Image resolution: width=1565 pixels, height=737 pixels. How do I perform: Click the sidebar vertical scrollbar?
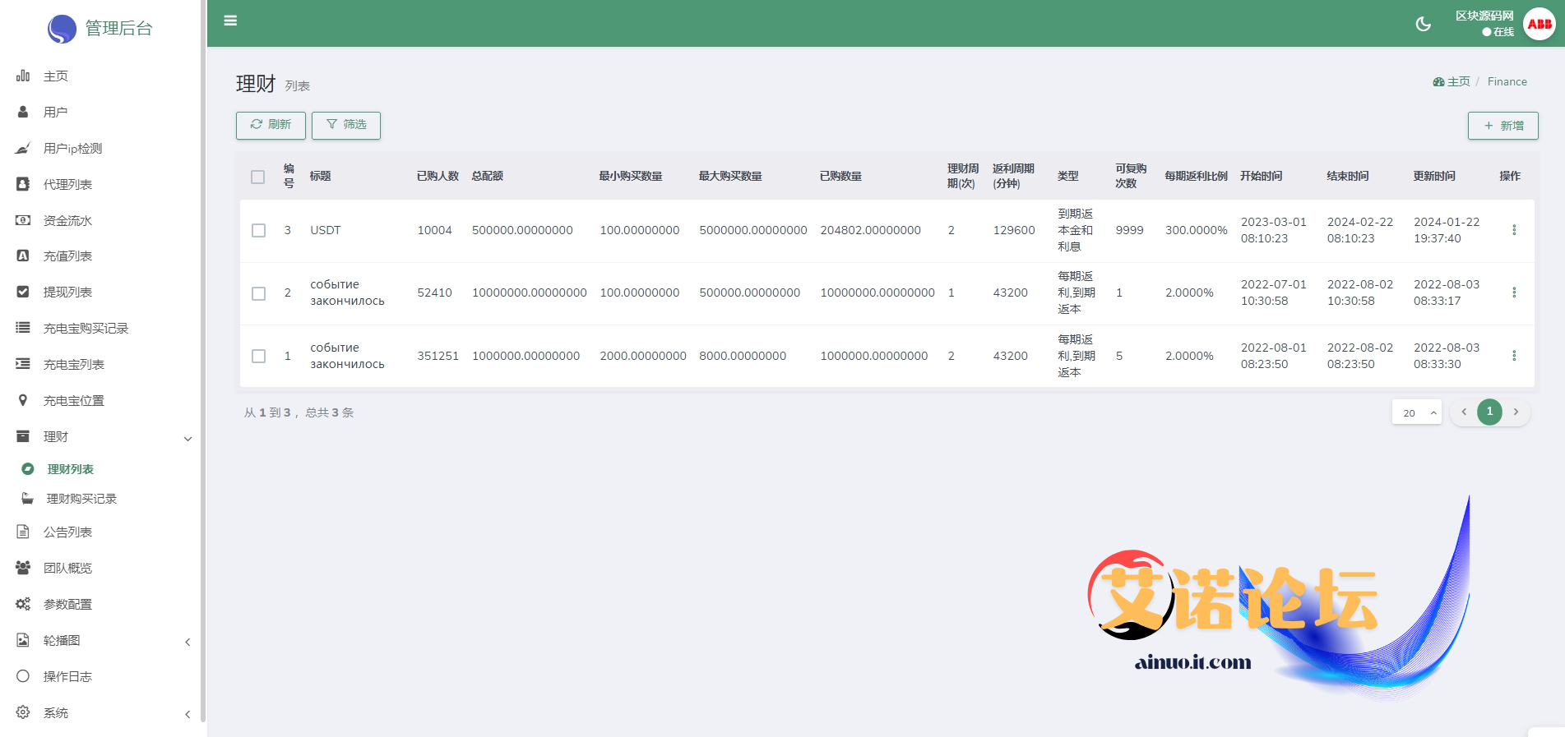click(203, 362)
